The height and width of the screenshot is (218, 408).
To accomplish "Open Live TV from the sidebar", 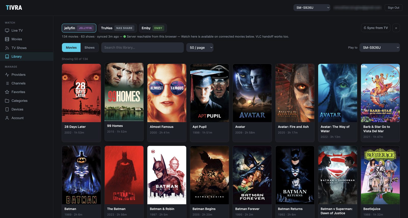I will tap(27, 30).
